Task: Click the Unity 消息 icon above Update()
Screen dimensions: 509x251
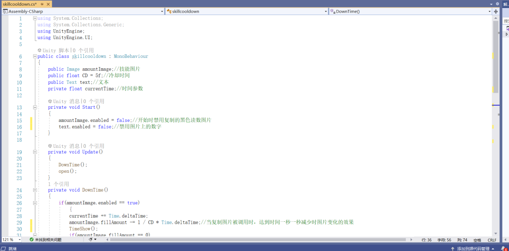Action: (50, 146)
